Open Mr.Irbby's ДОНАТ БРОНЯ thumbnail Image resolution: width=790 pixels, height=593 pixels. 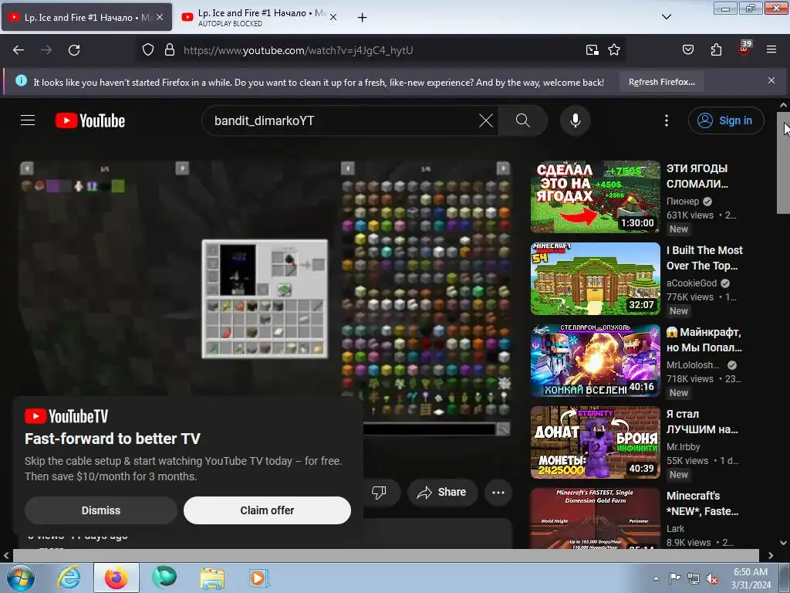coord(595,442)
